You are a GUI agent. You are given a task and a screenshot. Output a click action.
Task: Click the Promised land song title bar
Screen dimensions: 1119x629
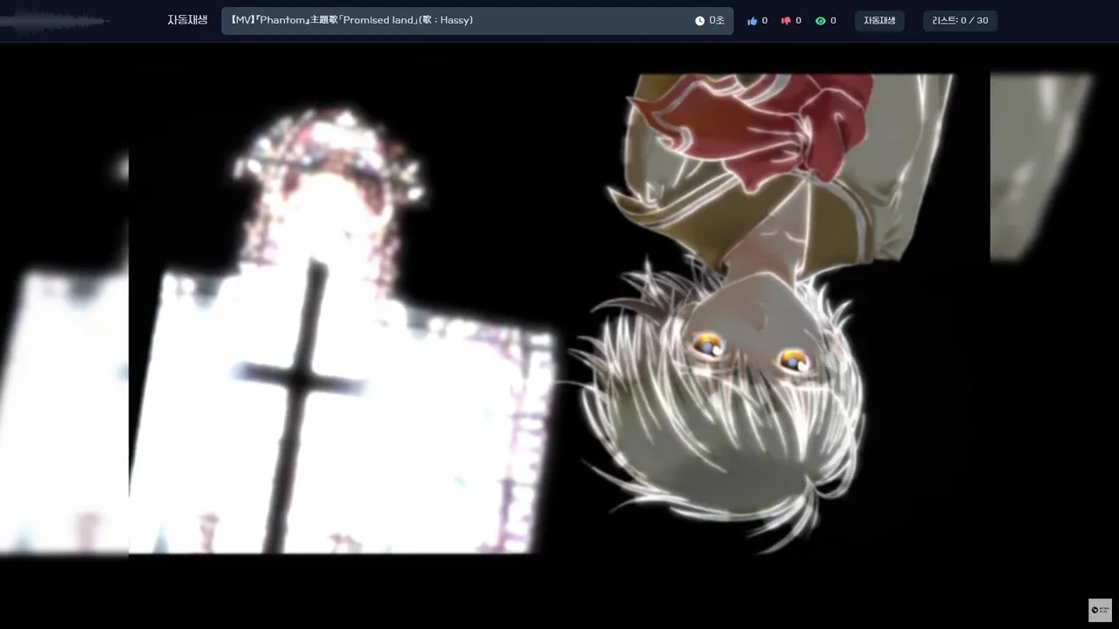click(477, 21)
